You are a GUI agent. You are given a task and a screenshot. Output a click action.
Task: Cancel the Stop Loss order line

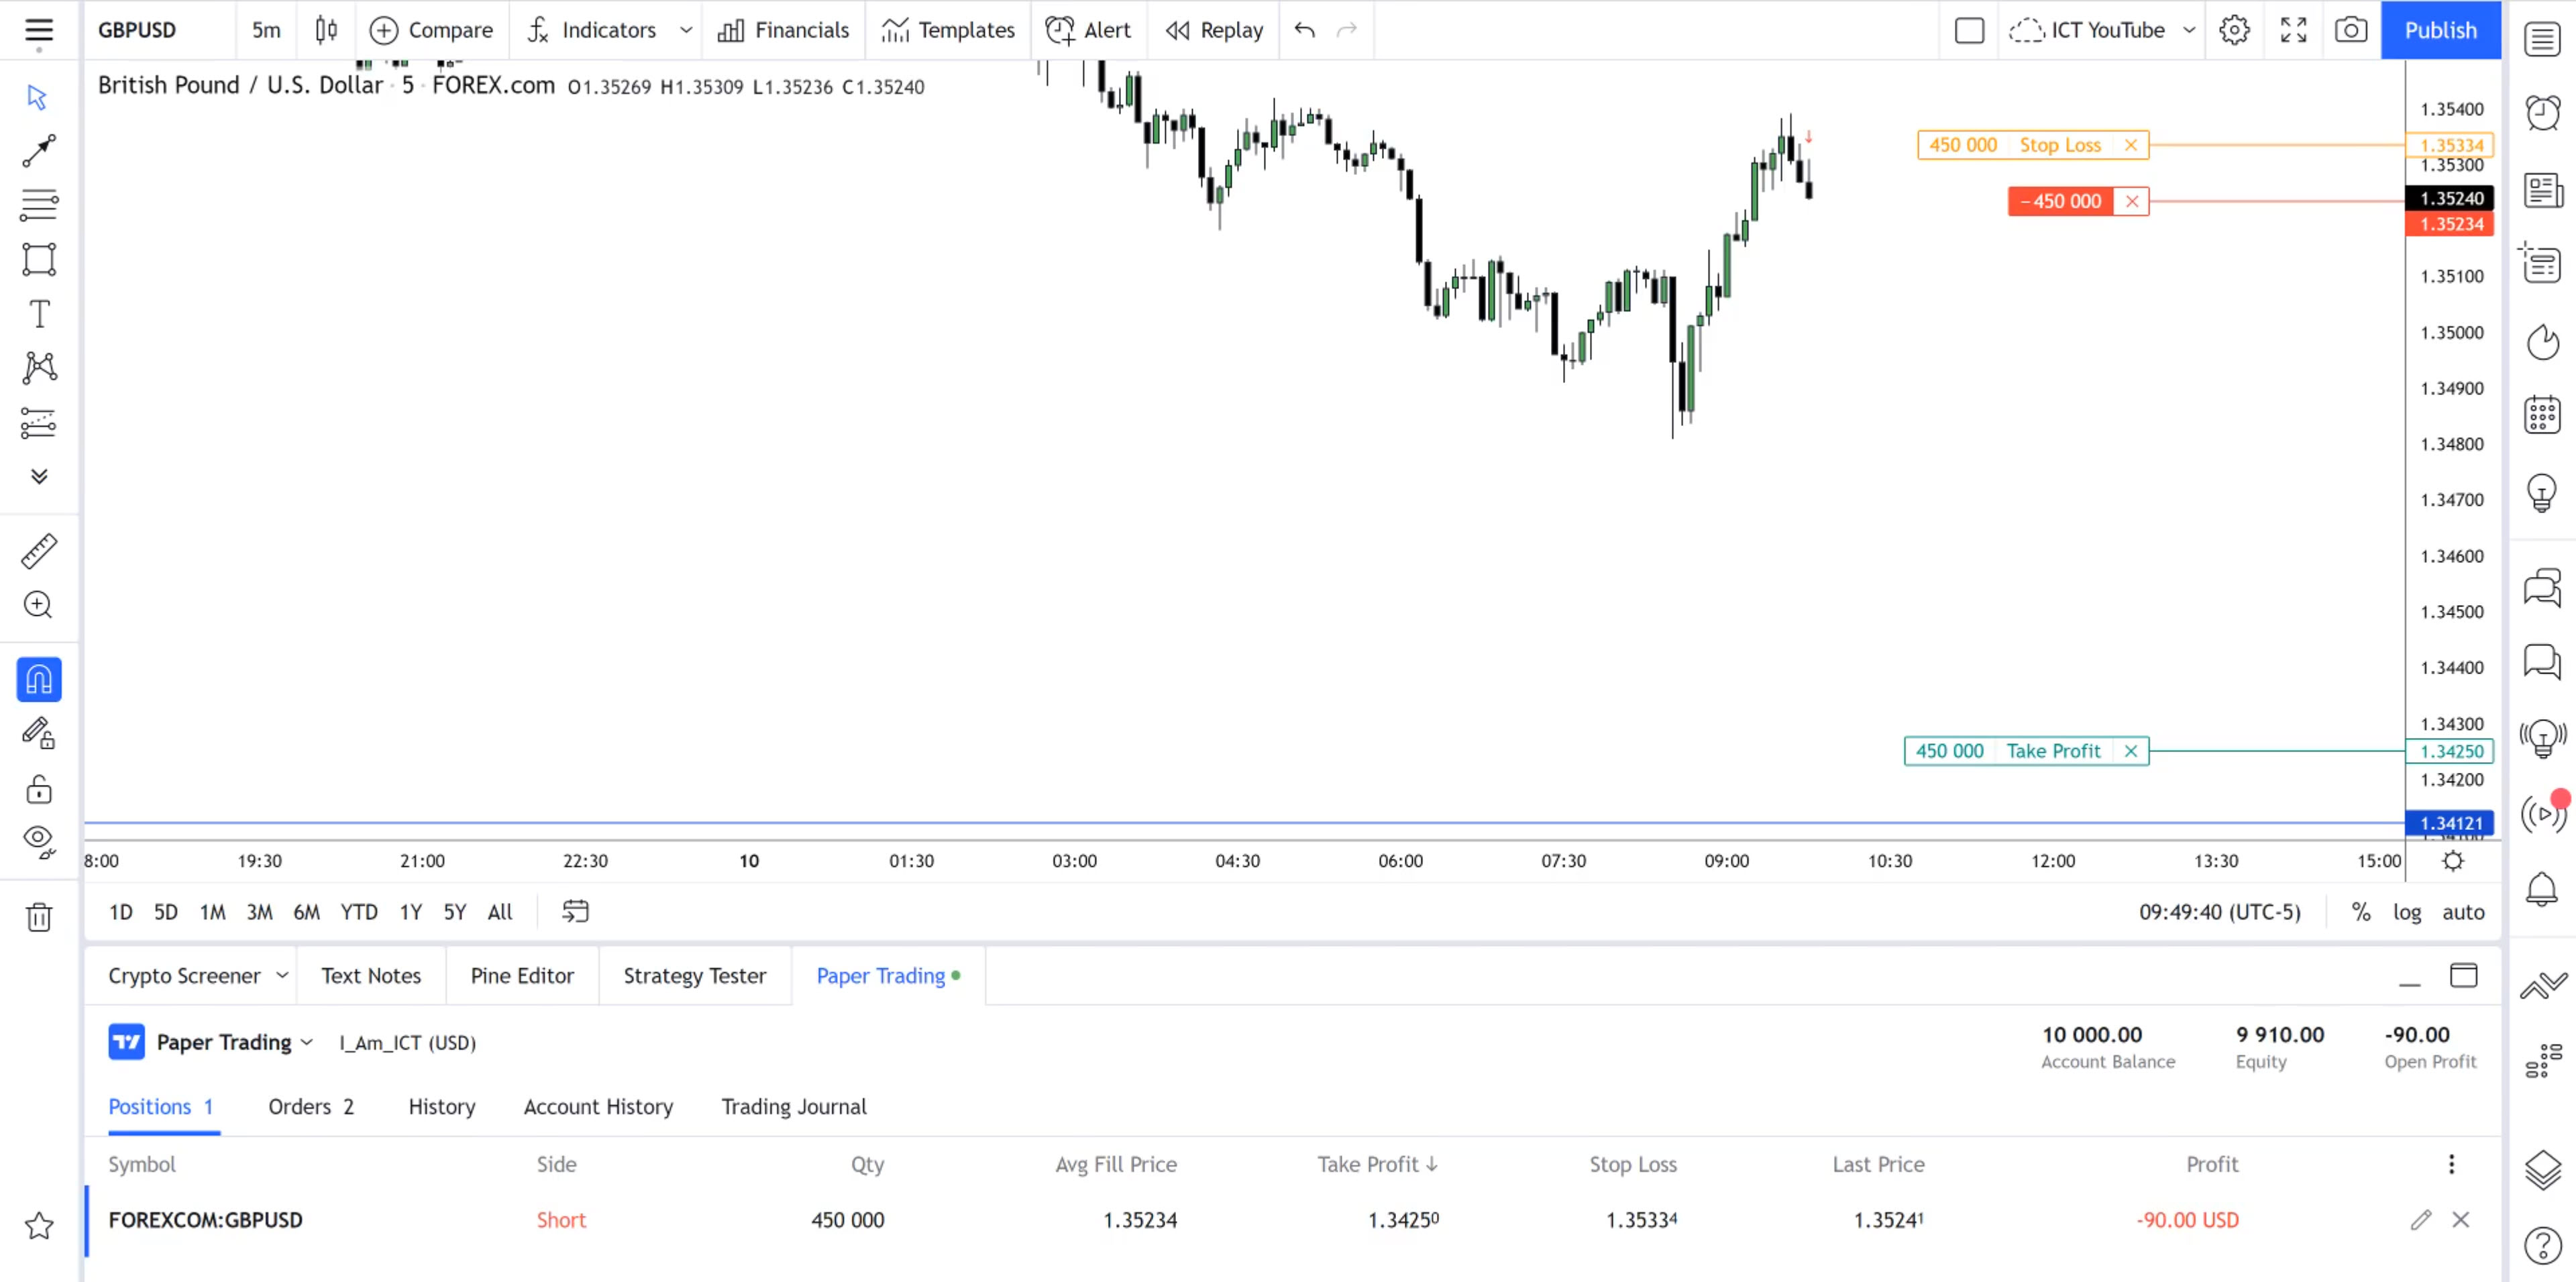coord(2131,145)
